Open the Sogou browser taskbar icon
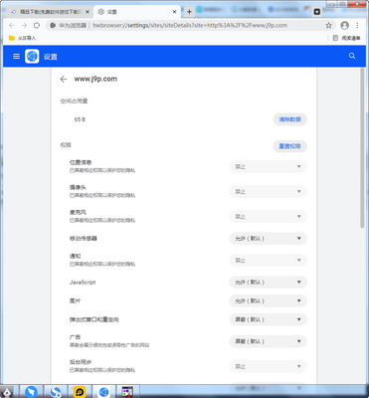369x398 pixels. 56,392
